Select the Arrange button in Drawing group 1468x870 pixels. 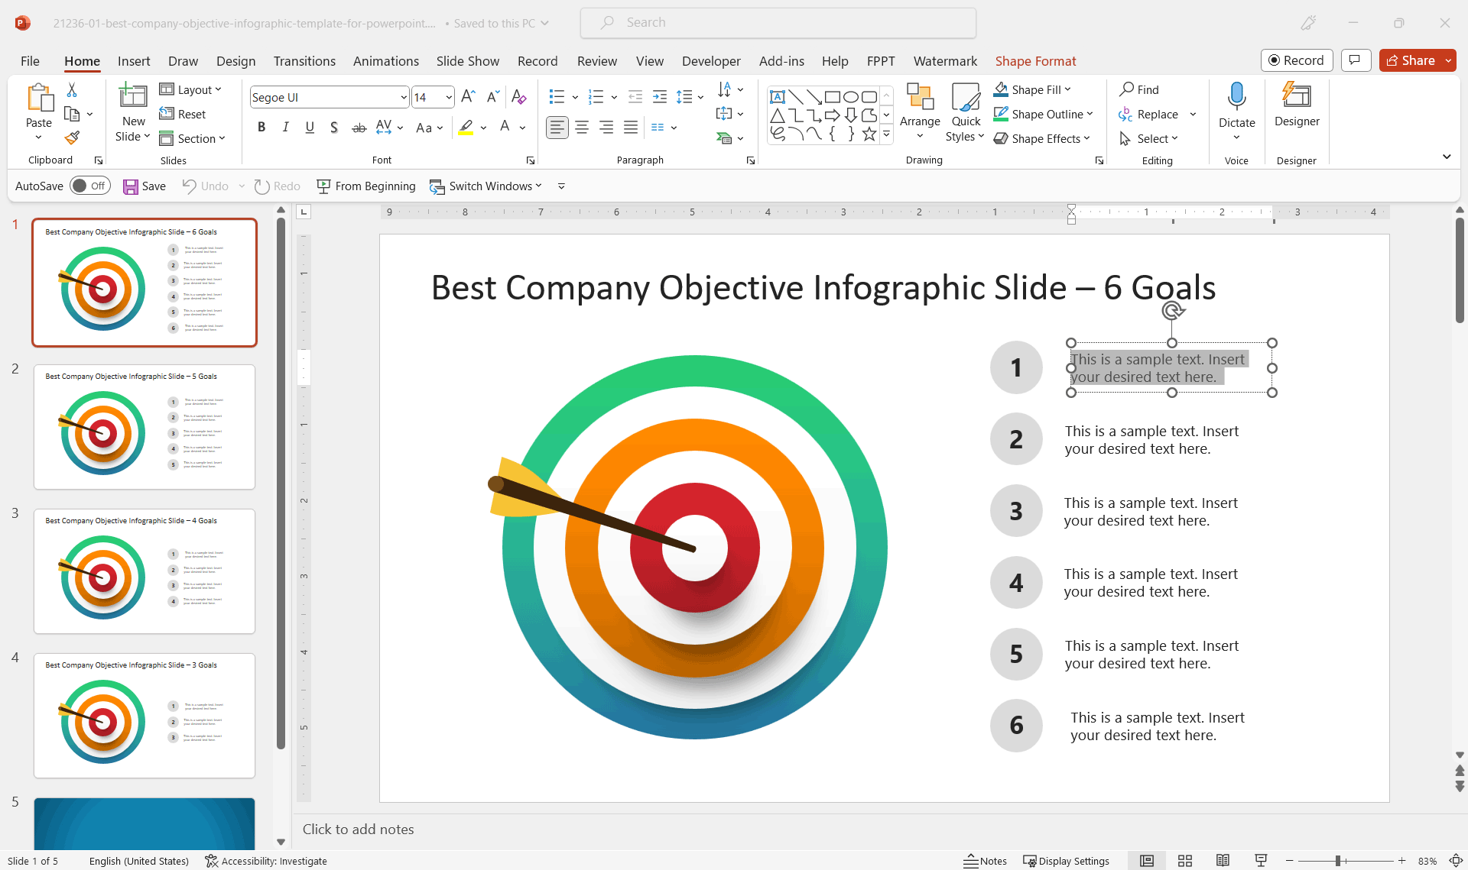coord(918,114)
